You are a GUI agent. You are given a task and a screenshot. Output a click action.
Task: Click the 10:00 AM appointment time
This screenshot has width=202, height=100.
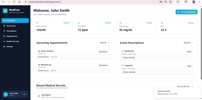pos(54,57)
